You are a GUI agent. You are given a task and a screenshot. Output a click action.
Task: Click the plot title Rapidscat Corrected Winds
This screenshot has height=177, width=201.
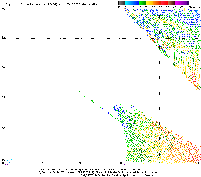pos(52,4)
